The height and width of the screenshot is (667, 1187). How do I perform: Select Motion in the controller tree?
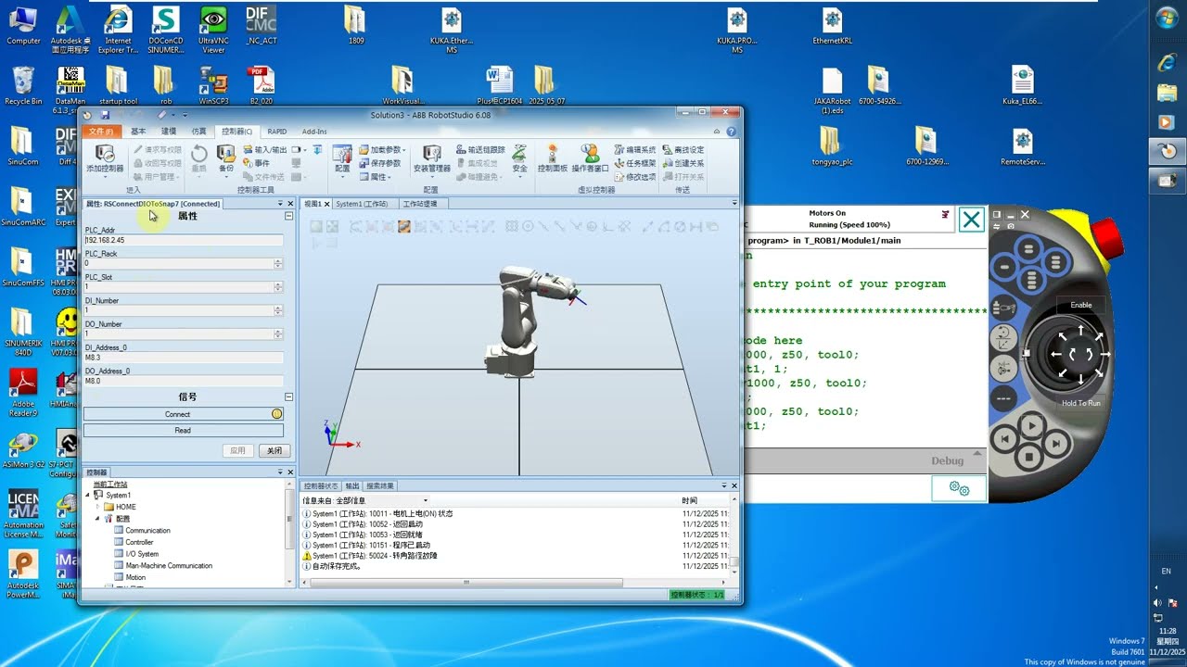[x=135, y=577]
